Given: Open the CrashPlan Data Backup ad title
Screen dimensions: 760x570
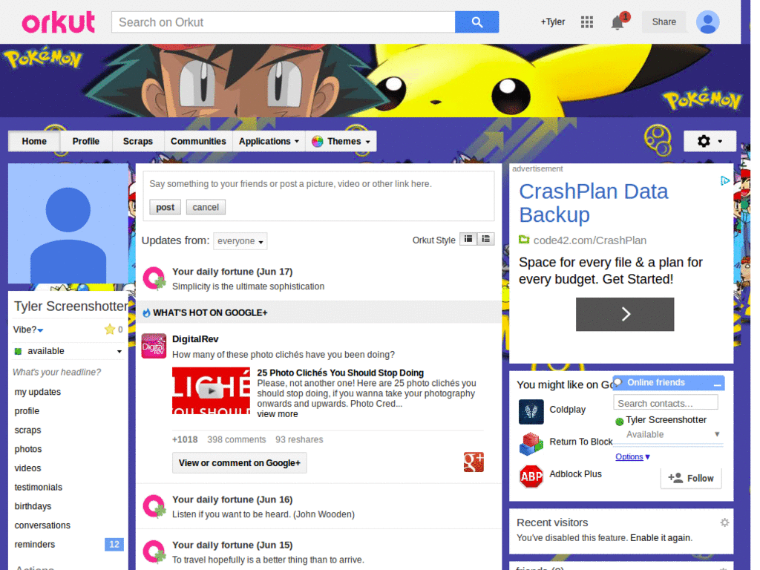Looking at the screenshot, I should click(x=594, y=203).
